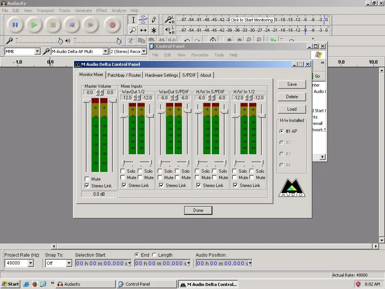Screen dimensions: 385x289
Task: Open Audacity from the taskbar
Action: click(x=85, y=284)
